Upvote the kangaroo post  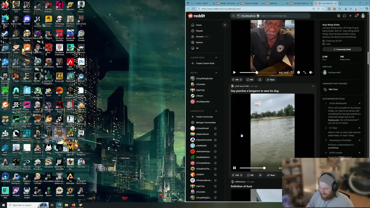pyautogui.click(x=233, y=175)
